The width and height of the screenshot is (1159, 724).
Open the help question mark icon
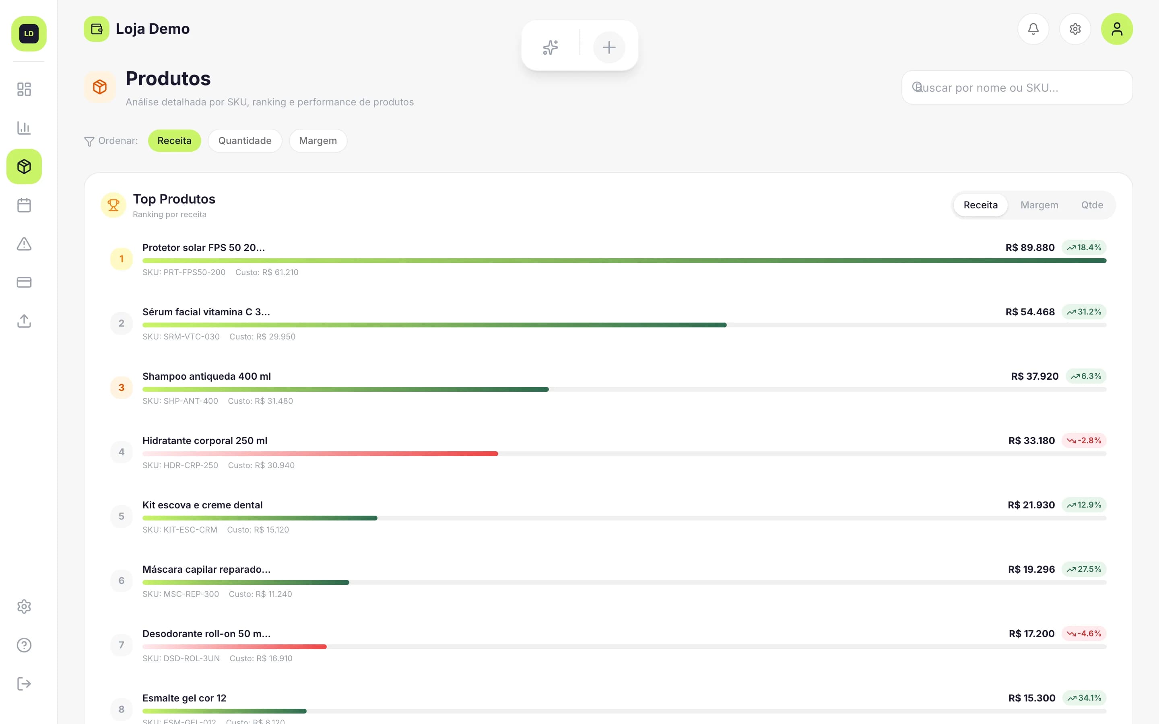point(24,645)
